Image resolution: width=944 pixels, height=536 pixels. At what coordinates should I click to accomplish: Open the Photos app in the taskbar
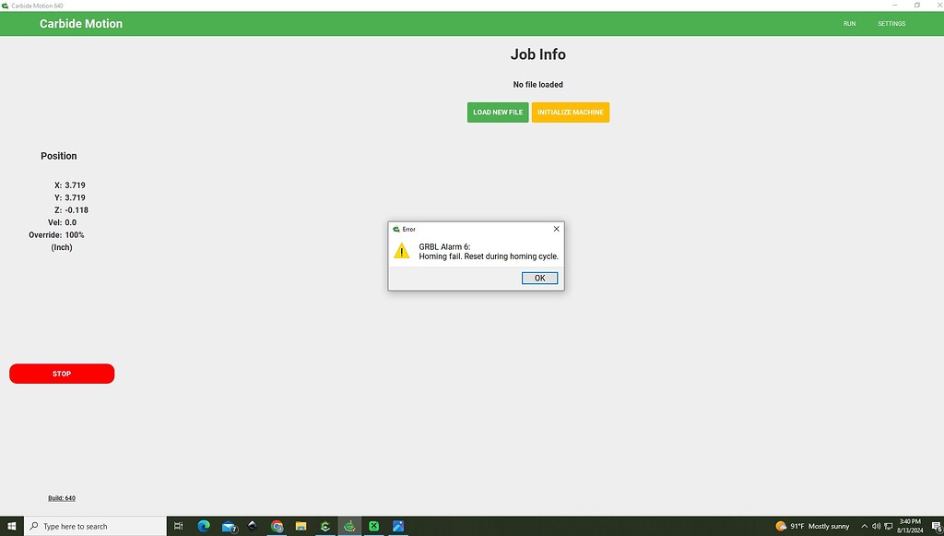[x=398, y=526]
